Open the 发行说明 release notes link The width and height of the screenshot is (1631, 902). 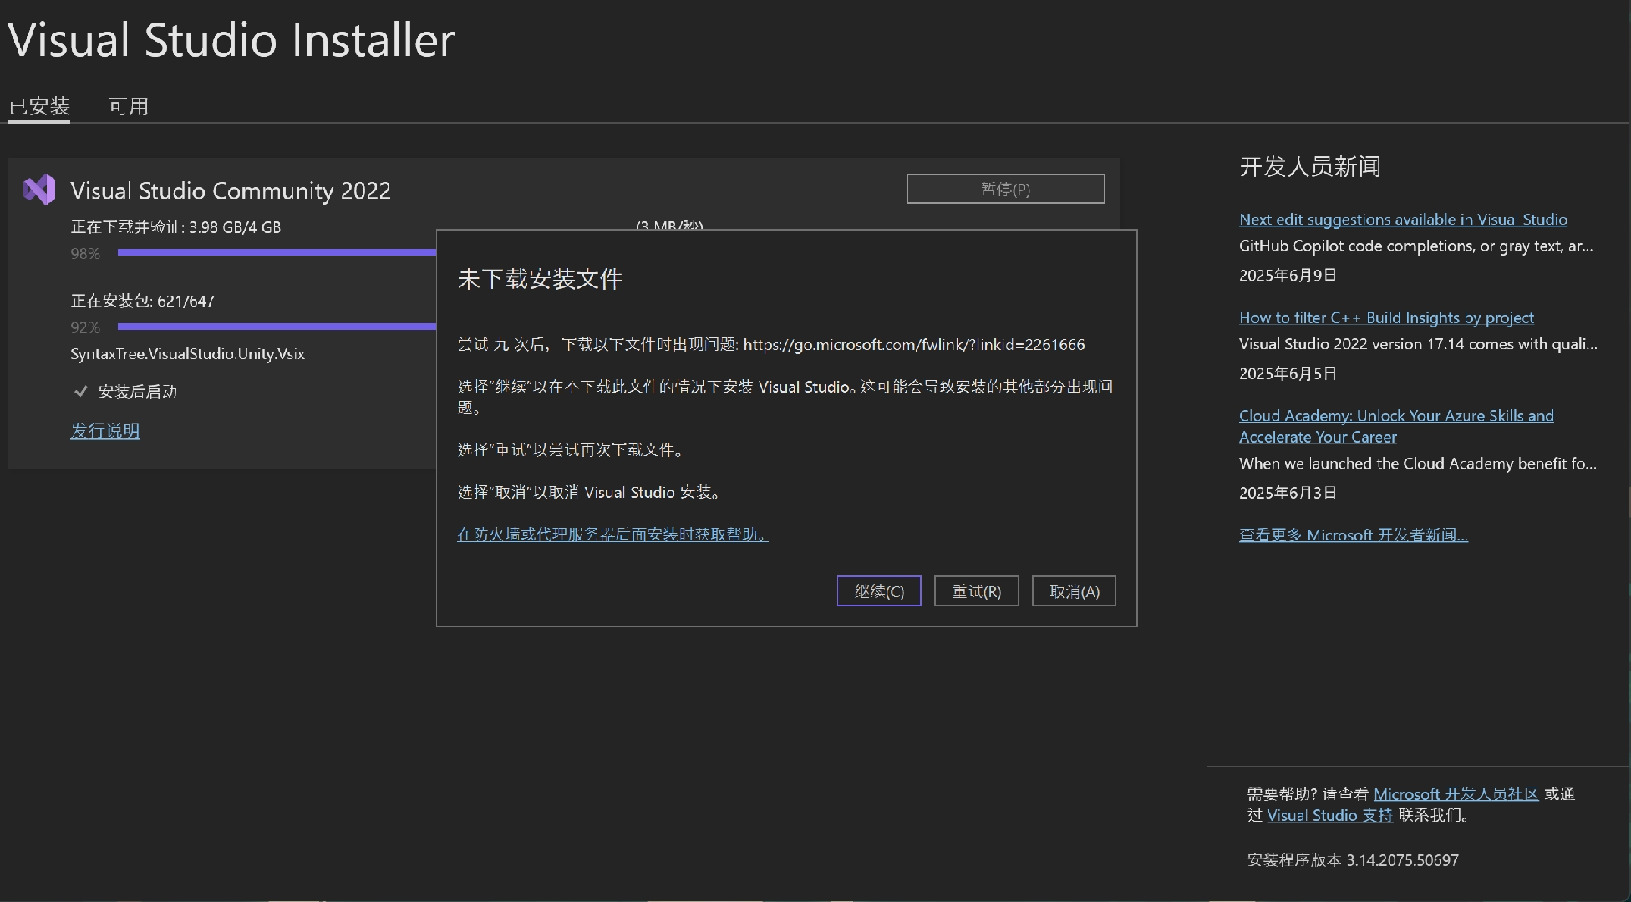pyautogui.click(x=104, y=431)
